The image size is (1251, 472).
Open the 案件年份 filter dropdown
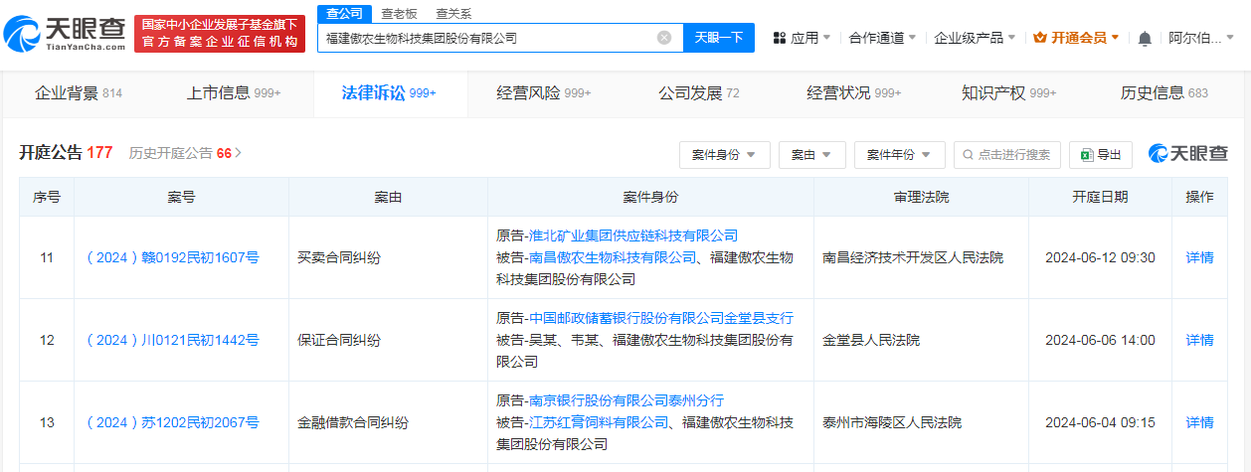tap(899, 155)
